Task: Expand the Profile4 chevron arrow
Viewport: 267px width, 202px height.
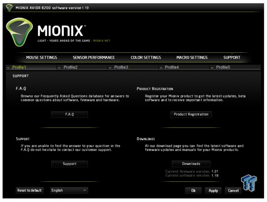Action: 161,68
